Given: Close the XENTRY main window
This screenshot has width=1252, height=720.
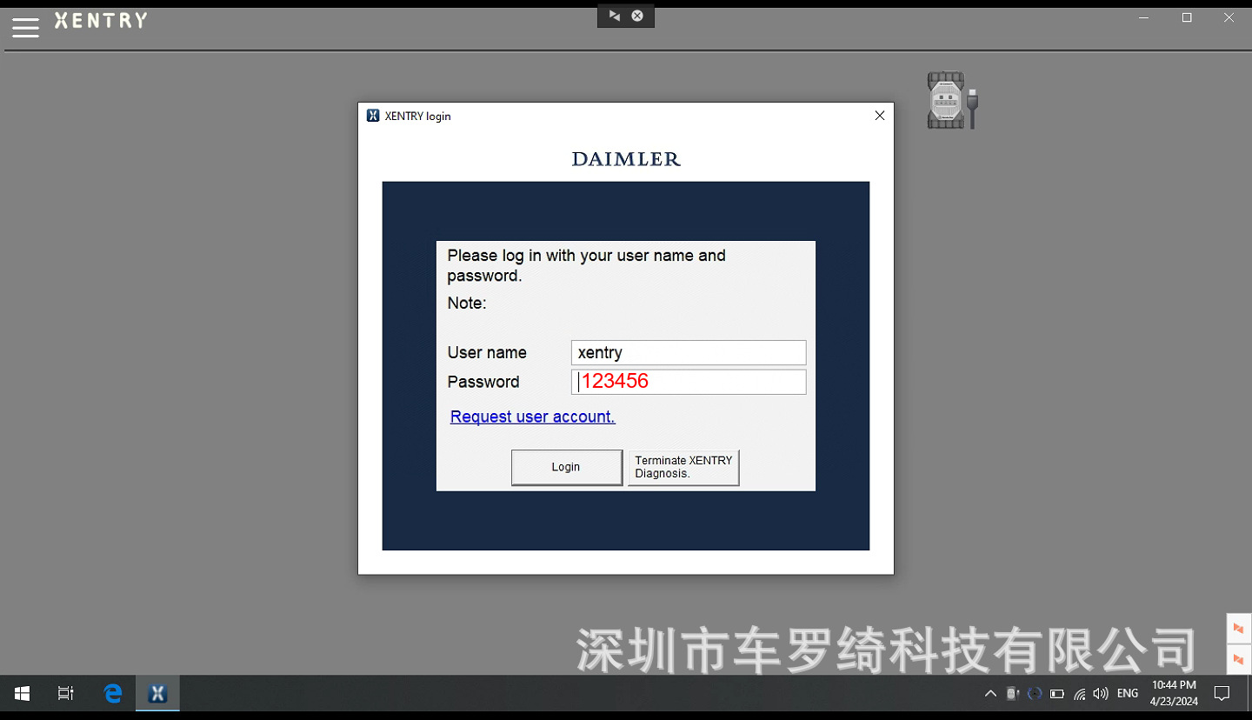Looking at the screenshot, I should [1229, 17].
